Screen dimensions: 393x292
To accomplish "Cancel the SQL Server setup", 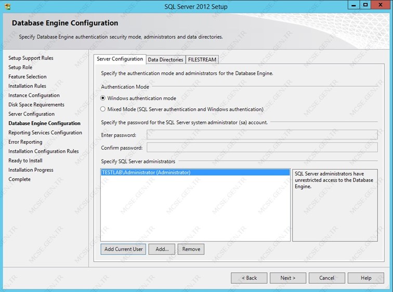I will point(327,278).
